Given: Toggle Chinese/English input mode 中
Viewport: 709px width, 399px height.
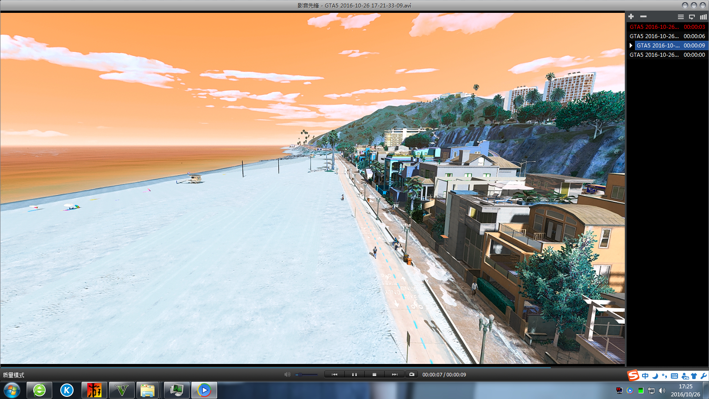Looking at the screenshot, I should coord(645,376).
